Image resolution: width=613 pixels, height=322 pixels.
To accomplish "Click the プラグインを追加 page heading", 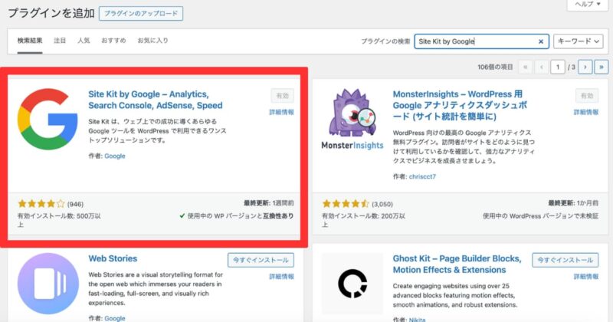I will pyautogui.click(x=51, y=13).
